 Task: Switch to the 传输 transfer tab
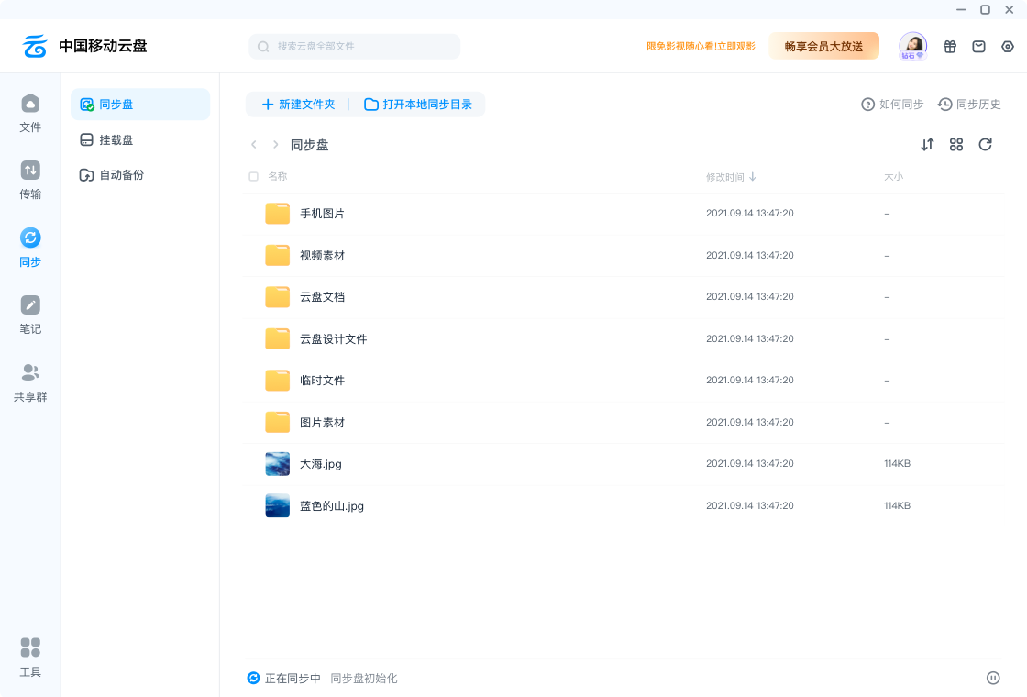30,180
